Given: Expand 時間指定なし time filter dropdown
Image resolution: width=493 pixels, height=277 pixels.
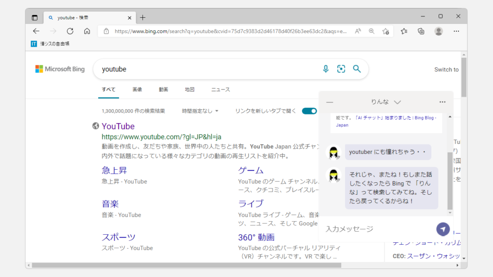Looking at the screenshot, I should [x=200, y=111].
